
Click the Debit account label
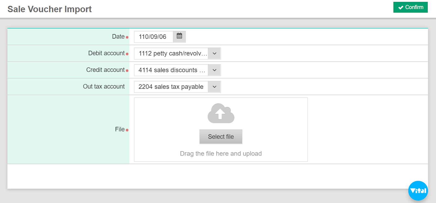point(106,53)
